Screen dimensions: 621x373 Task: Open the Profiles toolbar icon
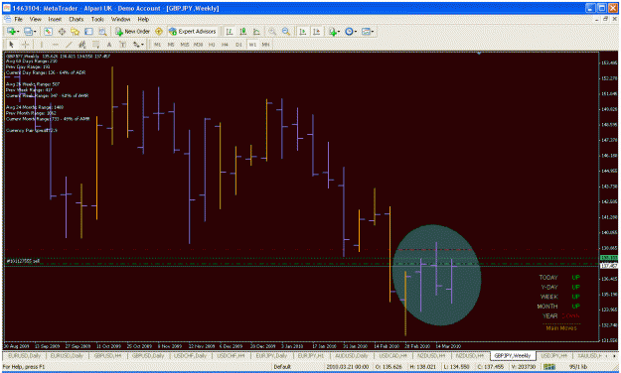(x=28, y=31)
